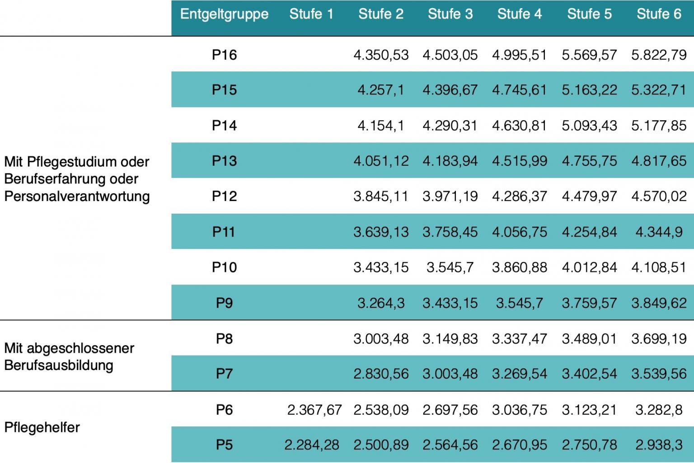Click the P5 row label

(224, 445)
